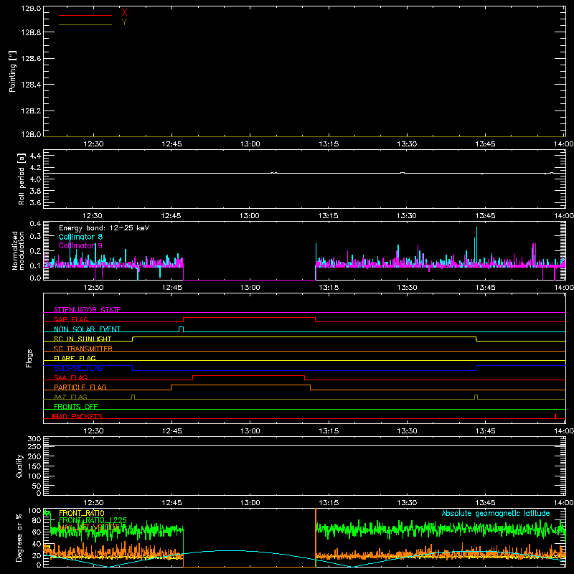
Task: Click the raised PARTICLE_FLAG segment
Action: 240,385
